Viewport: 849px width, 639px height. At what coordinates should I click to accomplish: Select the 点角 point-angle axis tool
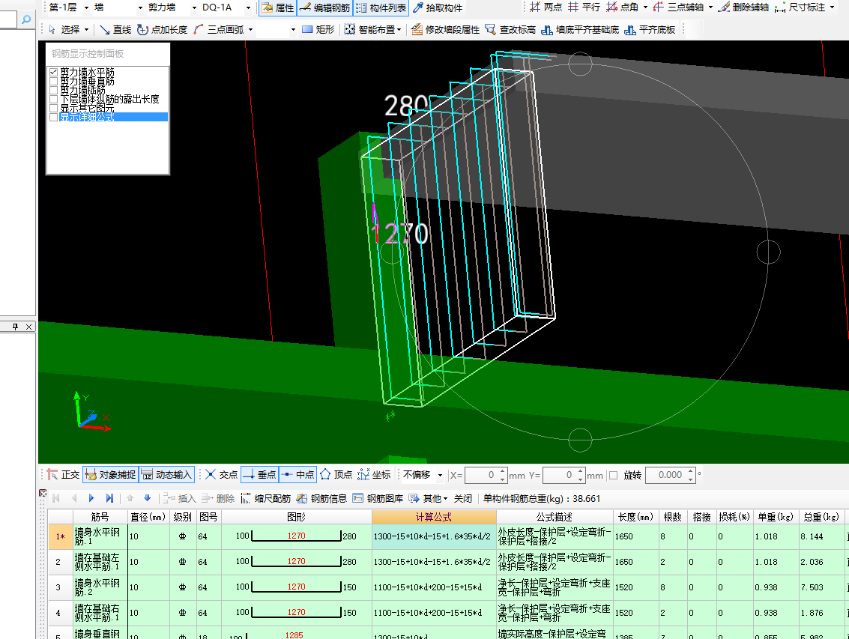pyautogui.click(x=622, y=7)
